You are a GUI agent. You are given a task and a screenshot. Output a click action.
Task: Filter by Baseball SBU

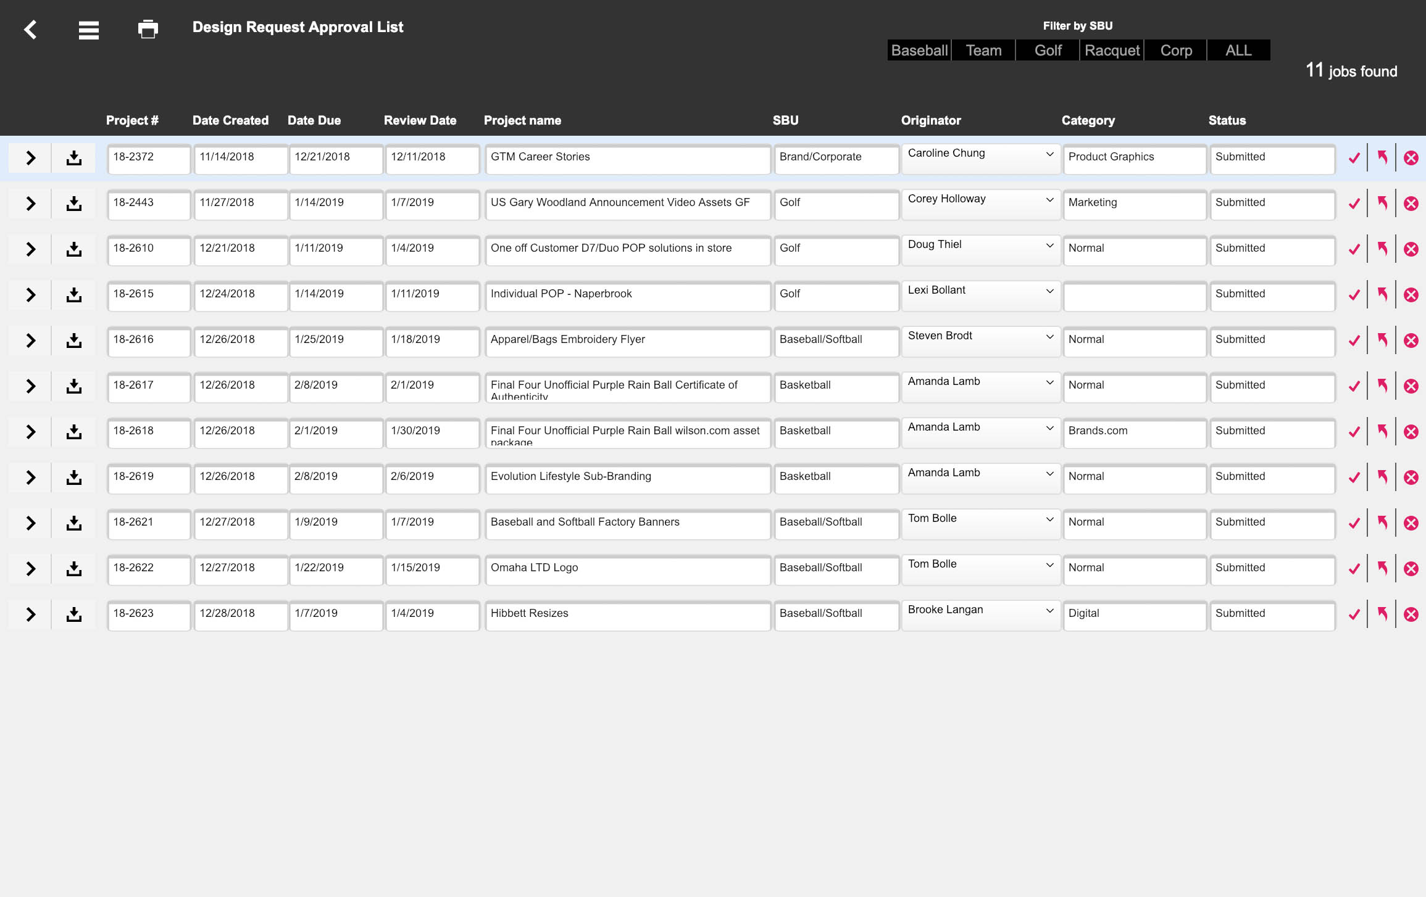click(x=919, y=51)
